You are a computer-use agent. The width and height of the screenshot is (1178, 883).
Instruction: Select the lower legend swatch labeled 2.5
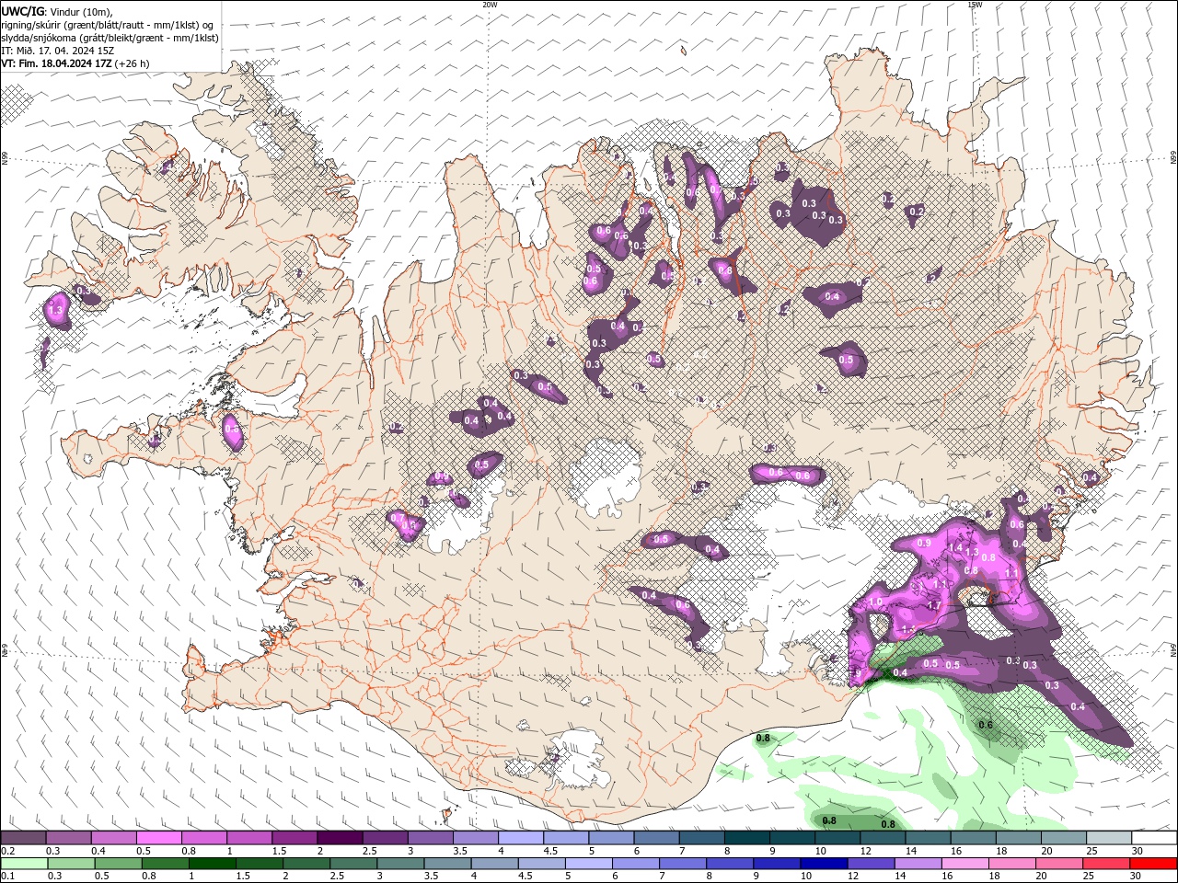coord(352,864)
